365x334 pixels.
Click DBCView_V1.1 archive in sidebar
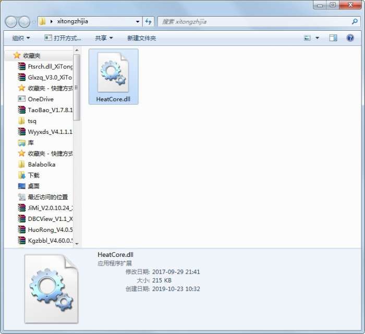pos(45,219)
